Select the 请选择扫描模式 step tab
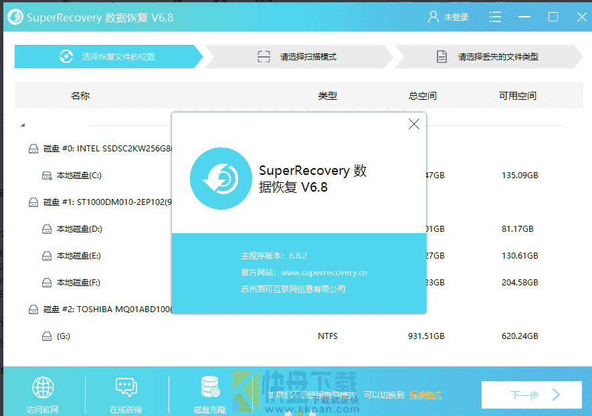Screen dimensions: 592x416 click(298, 57)
